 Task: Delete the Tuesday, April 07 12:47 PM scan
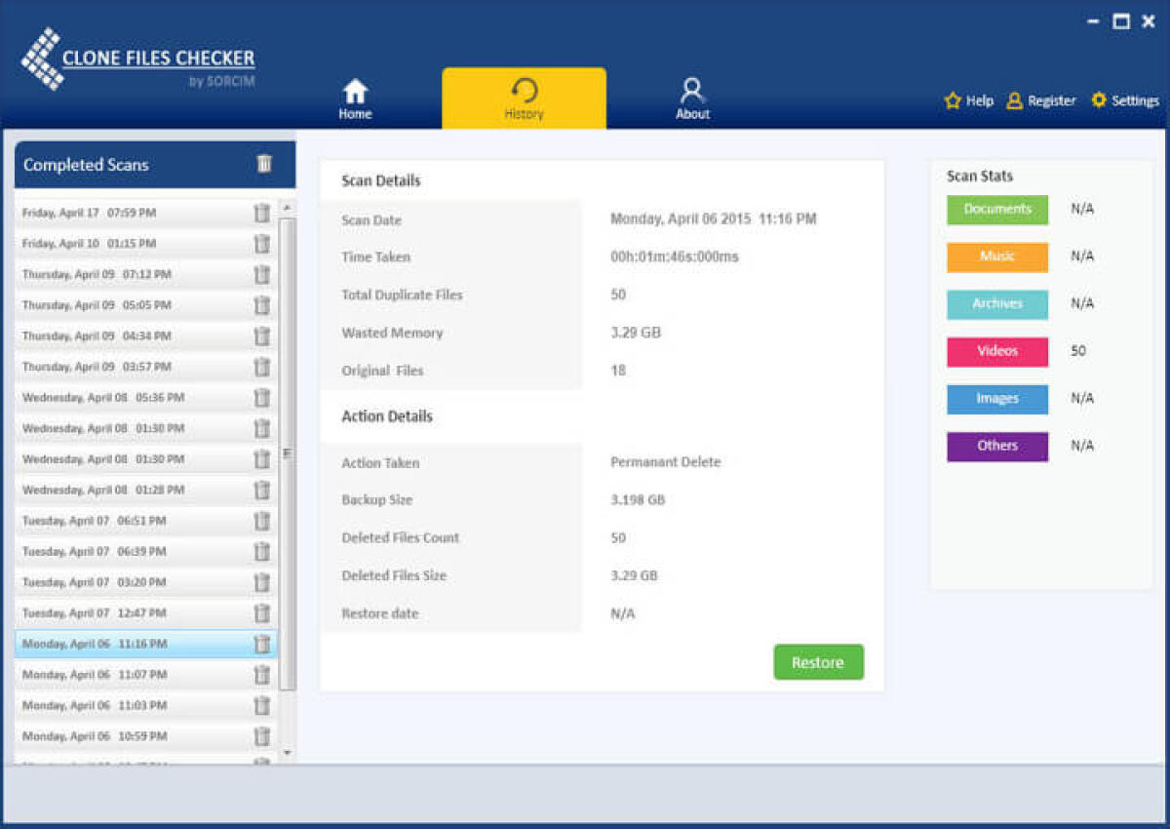coord(261,613)
